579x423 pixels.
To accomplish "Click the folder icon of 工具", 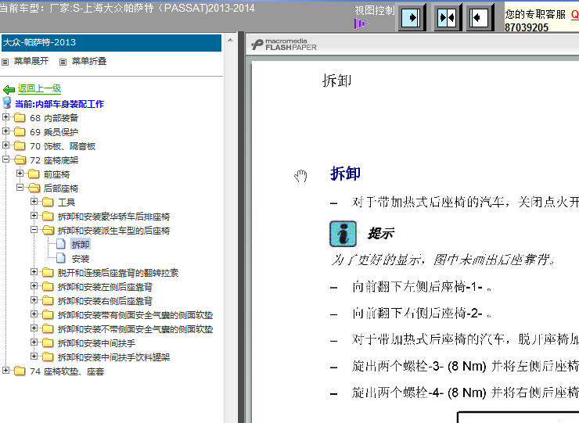I will pos(48,202).
